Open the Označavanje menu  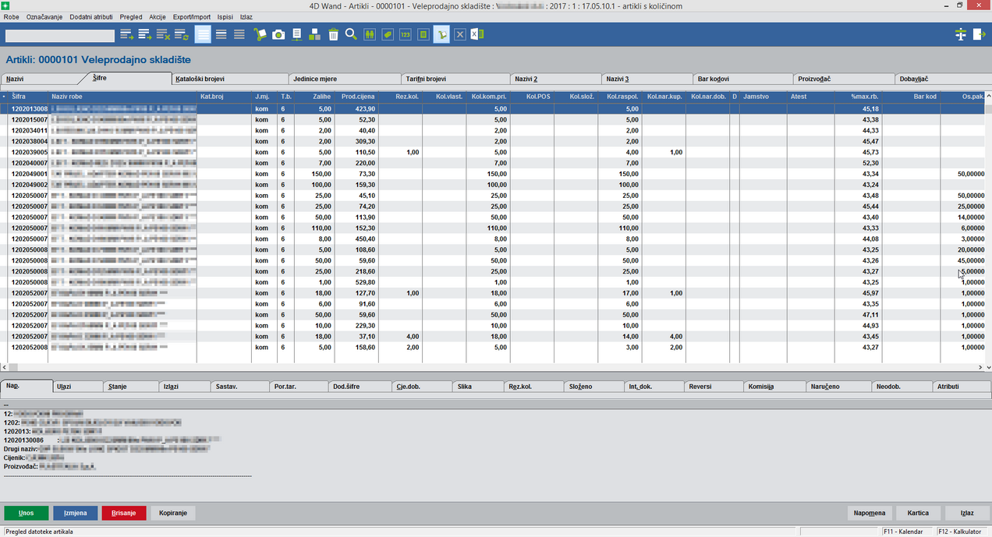point(44,16)
